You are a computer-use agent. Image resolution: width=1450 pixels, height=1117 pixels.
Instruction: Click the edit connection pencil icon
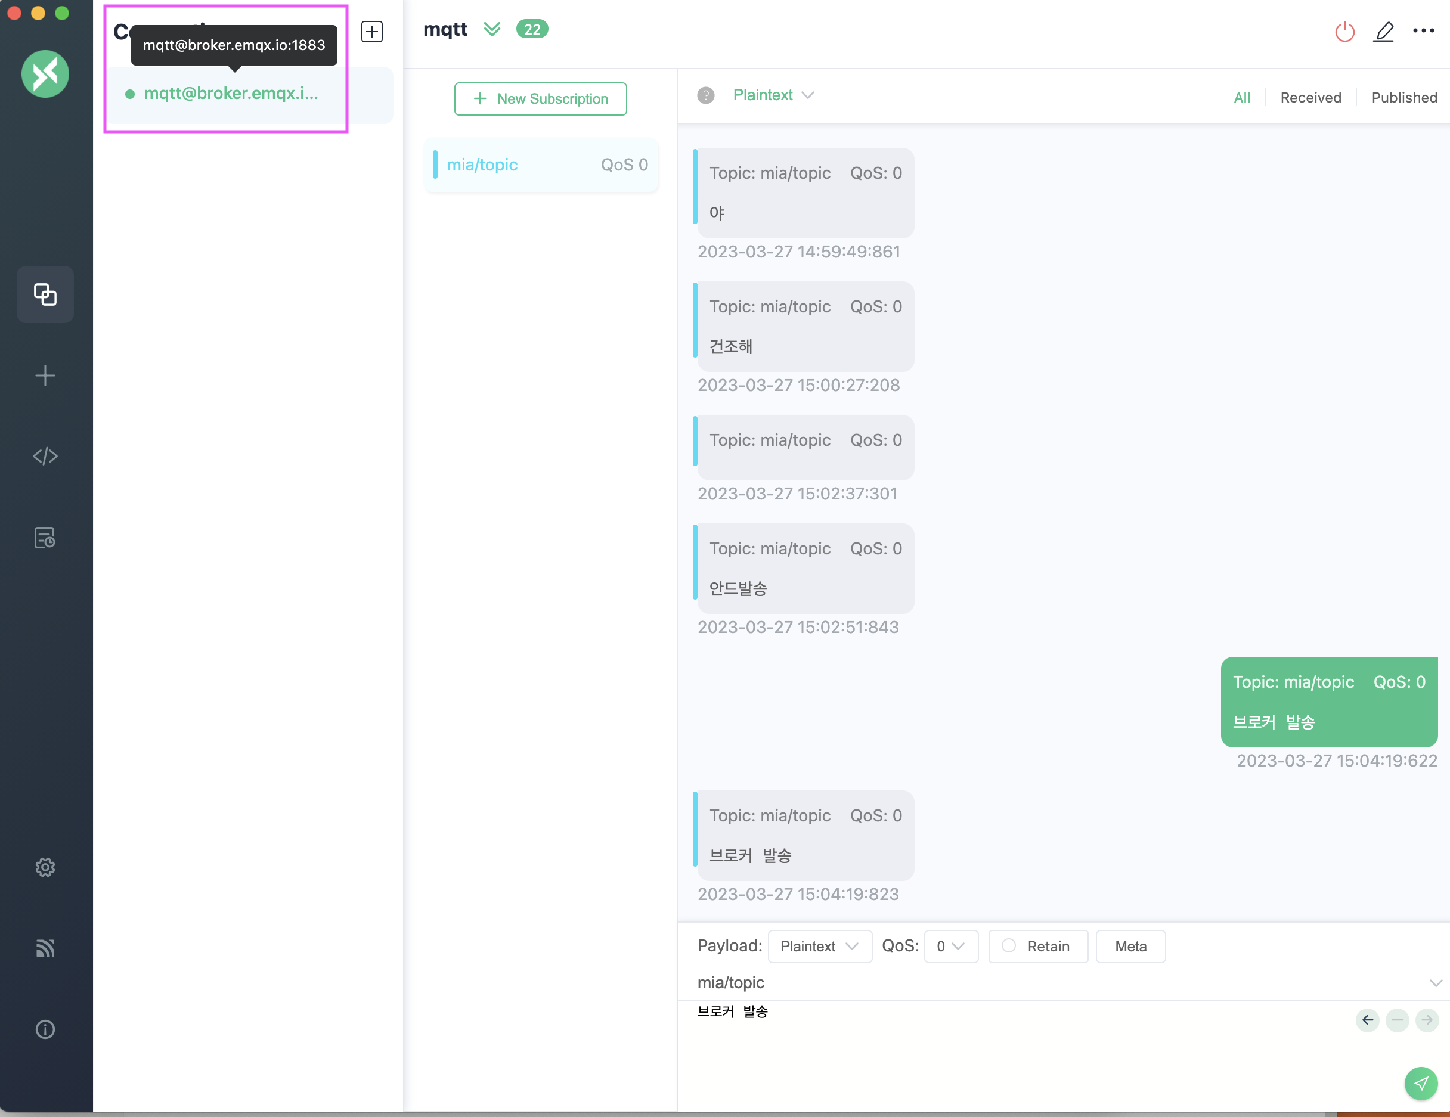click(x=1384, y=31)
